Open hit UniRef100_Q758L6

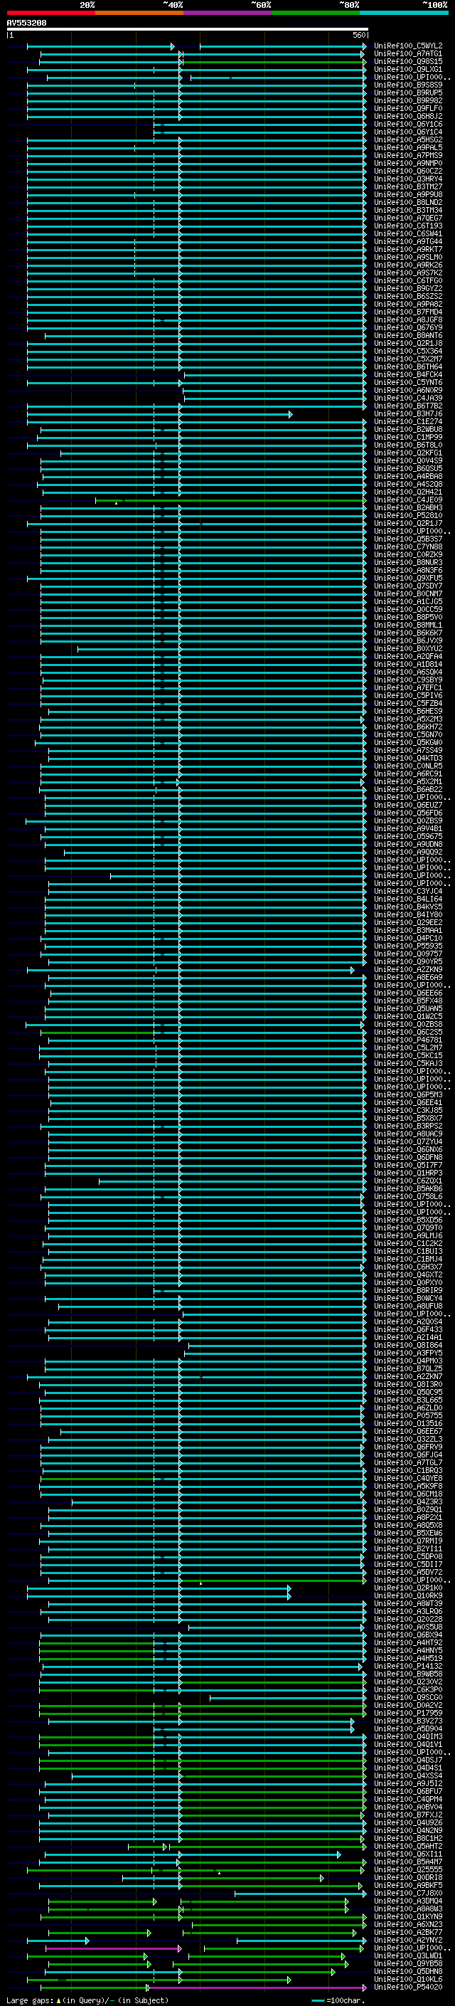pos(408,1196)
